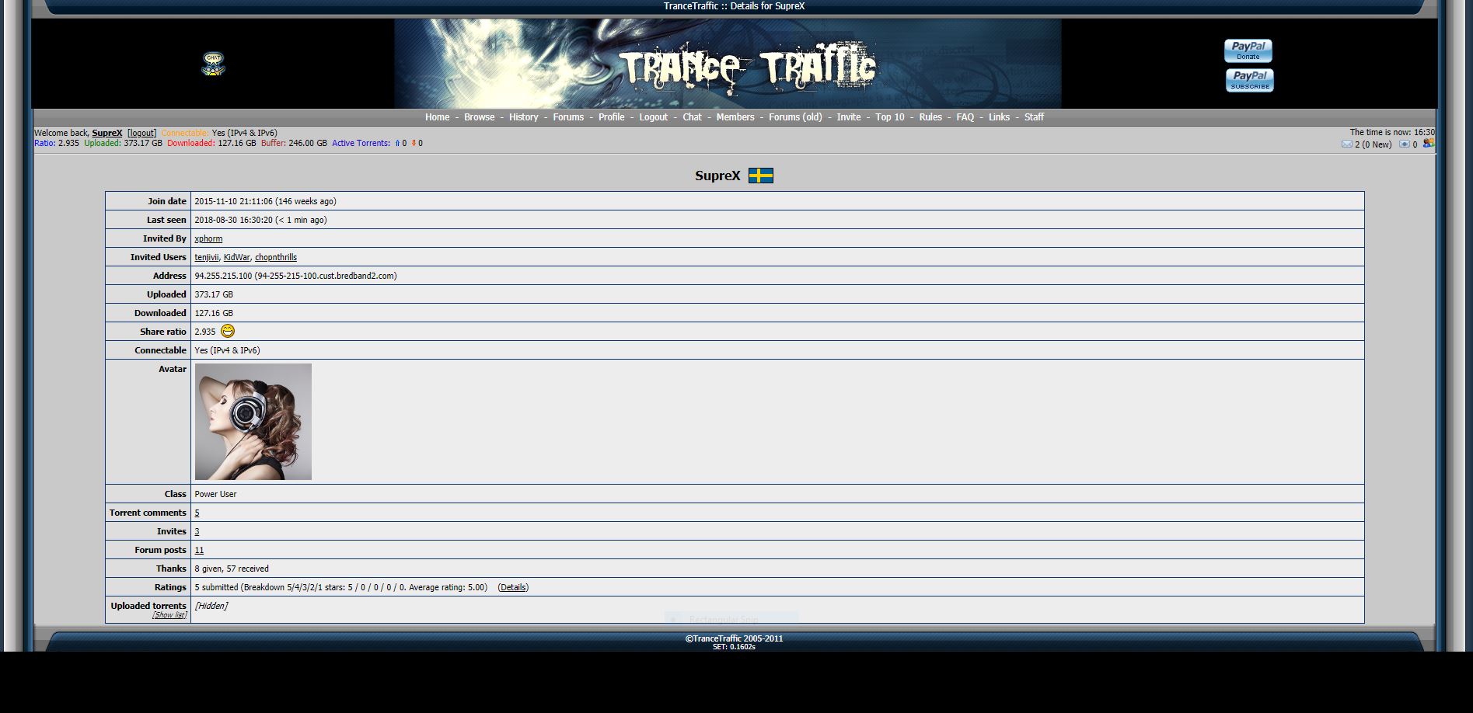Click the smiley beside share ratio
Screen dimensions: 1473x713
[228, 331]
